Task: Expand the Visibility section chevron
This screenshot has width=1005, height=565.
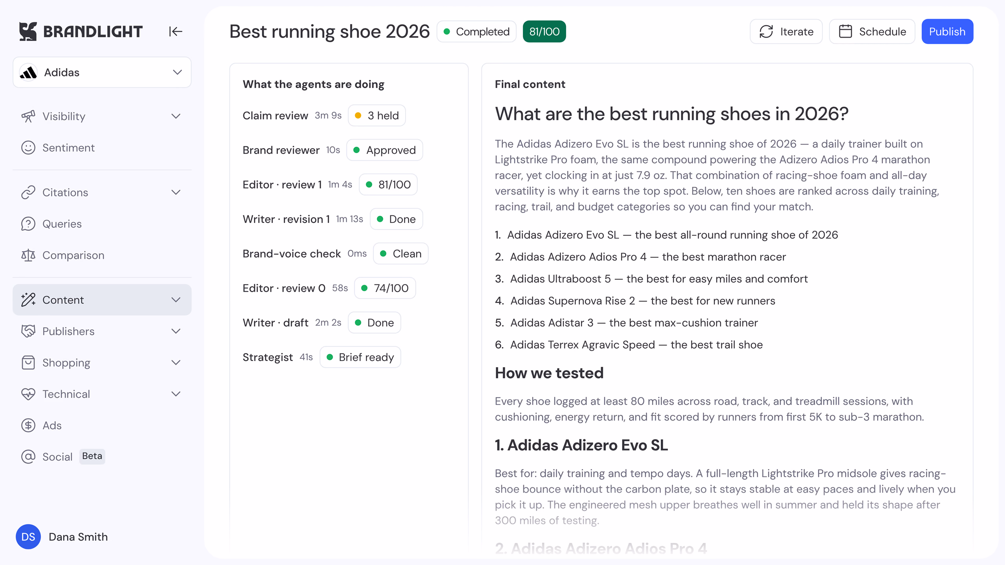Action: 176,116
